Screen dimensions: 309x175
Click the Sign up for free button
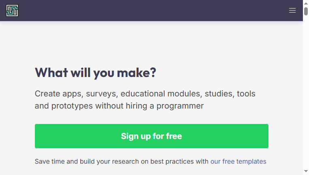[152, 136]
